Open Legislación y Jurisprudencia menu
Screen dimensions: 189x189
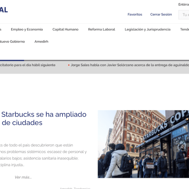(x=147, y=29)
